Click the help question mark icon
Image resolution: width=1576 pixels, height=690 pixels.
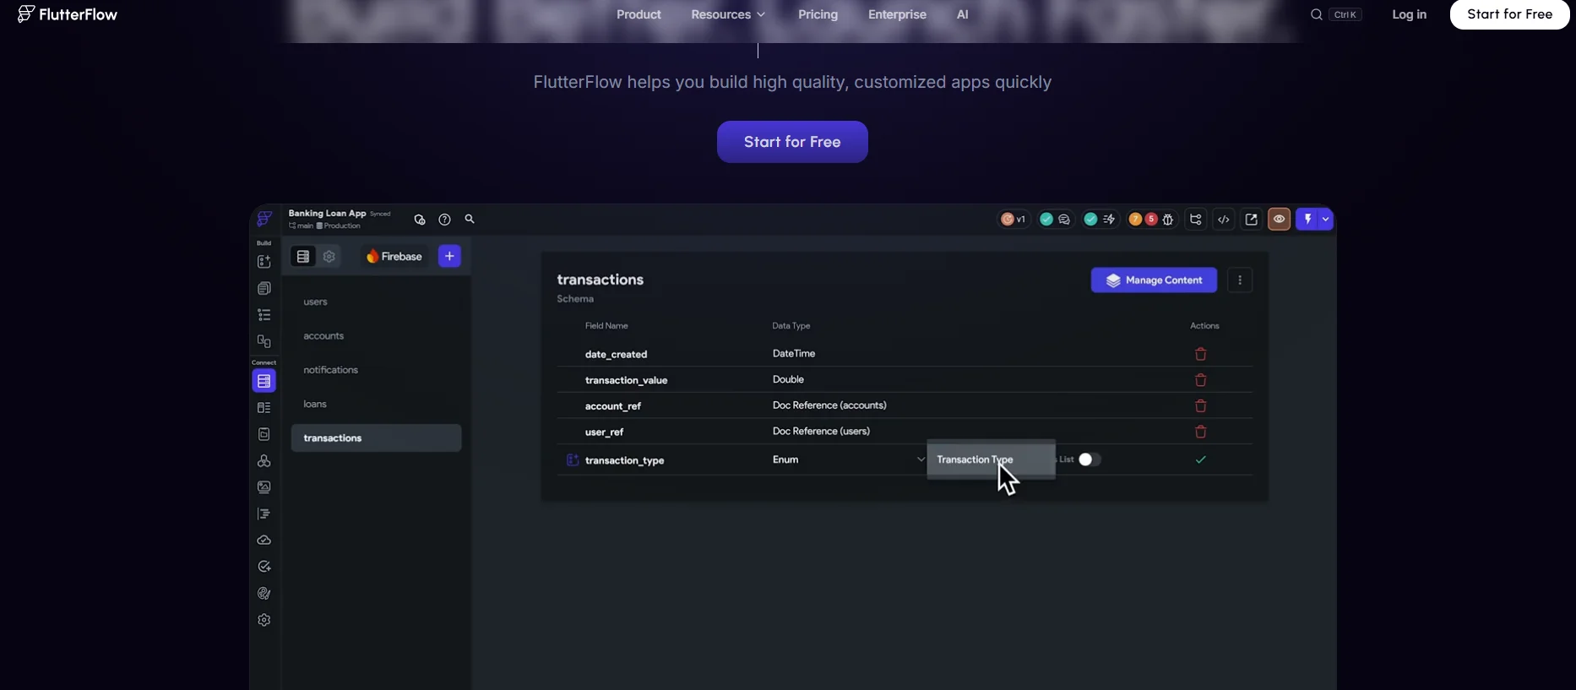(444, 220)
